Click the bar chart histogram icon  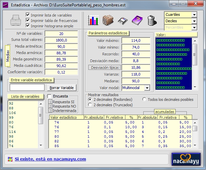[x=93, y=21]
